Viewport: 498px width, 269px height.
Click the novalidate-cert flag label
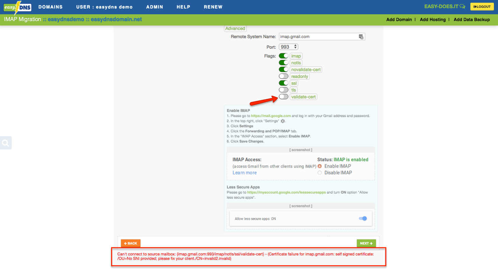pyautogui.click(x=306, y=69)
